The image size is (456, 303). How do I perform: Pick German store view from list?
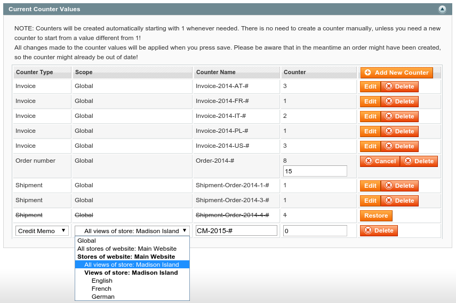pyautogui.click(x=103, y=297)
